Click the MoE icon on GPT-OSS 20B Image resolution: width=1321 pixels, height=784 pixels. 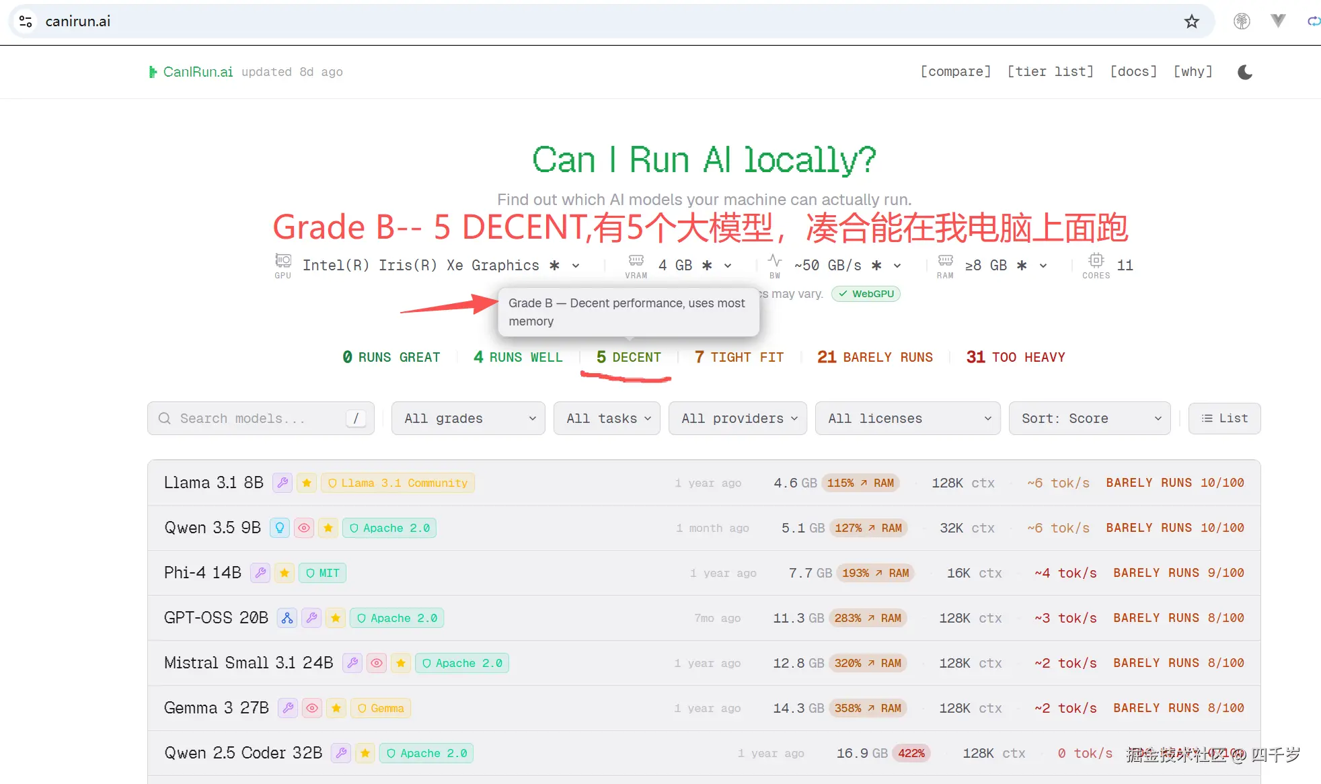click(x=287, y=618)
